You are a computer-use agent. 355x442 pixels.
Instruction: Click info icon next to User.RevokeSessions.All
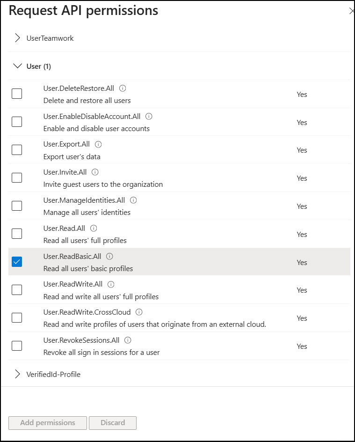point(128,340)
